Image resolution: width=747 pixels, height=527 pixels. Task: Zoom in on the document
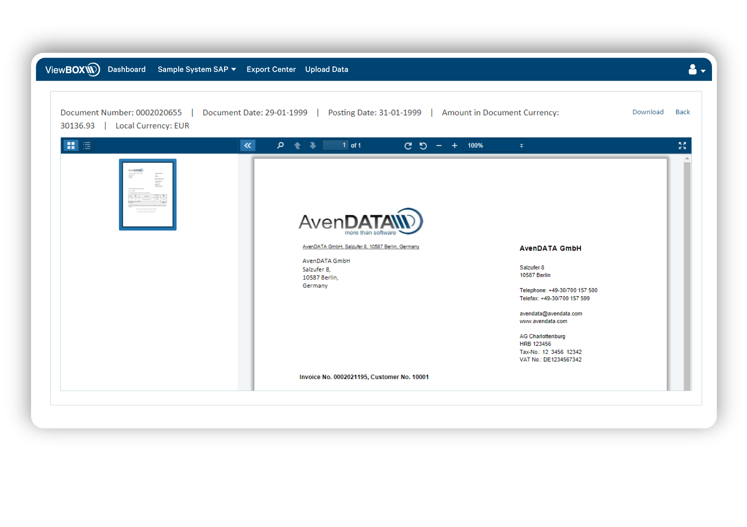(454, 145)
